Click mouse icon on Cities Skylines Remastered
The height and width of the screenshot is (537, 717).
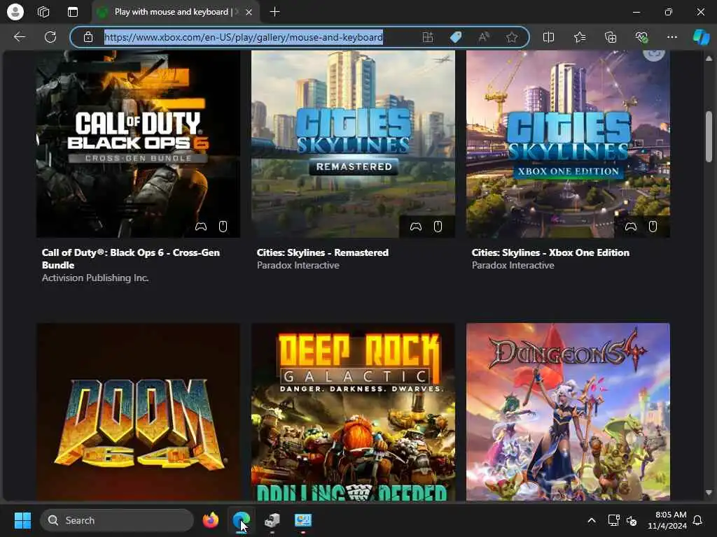[x=438, y=227]
